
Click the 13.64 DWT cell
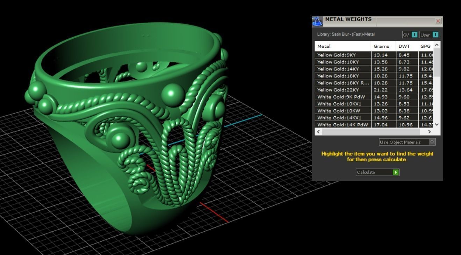[x=407, y=90]
